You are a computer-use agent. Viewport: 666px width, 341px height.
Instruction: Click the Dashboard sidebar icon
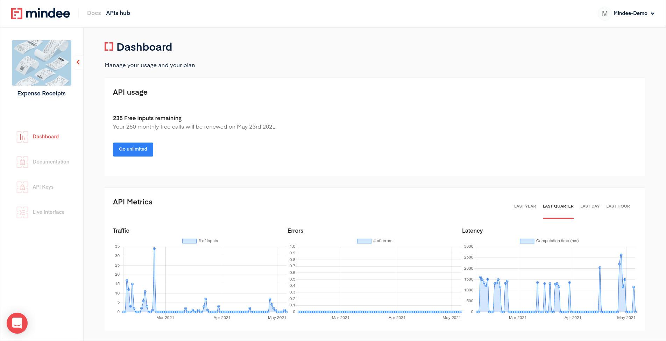click(22, 137)
